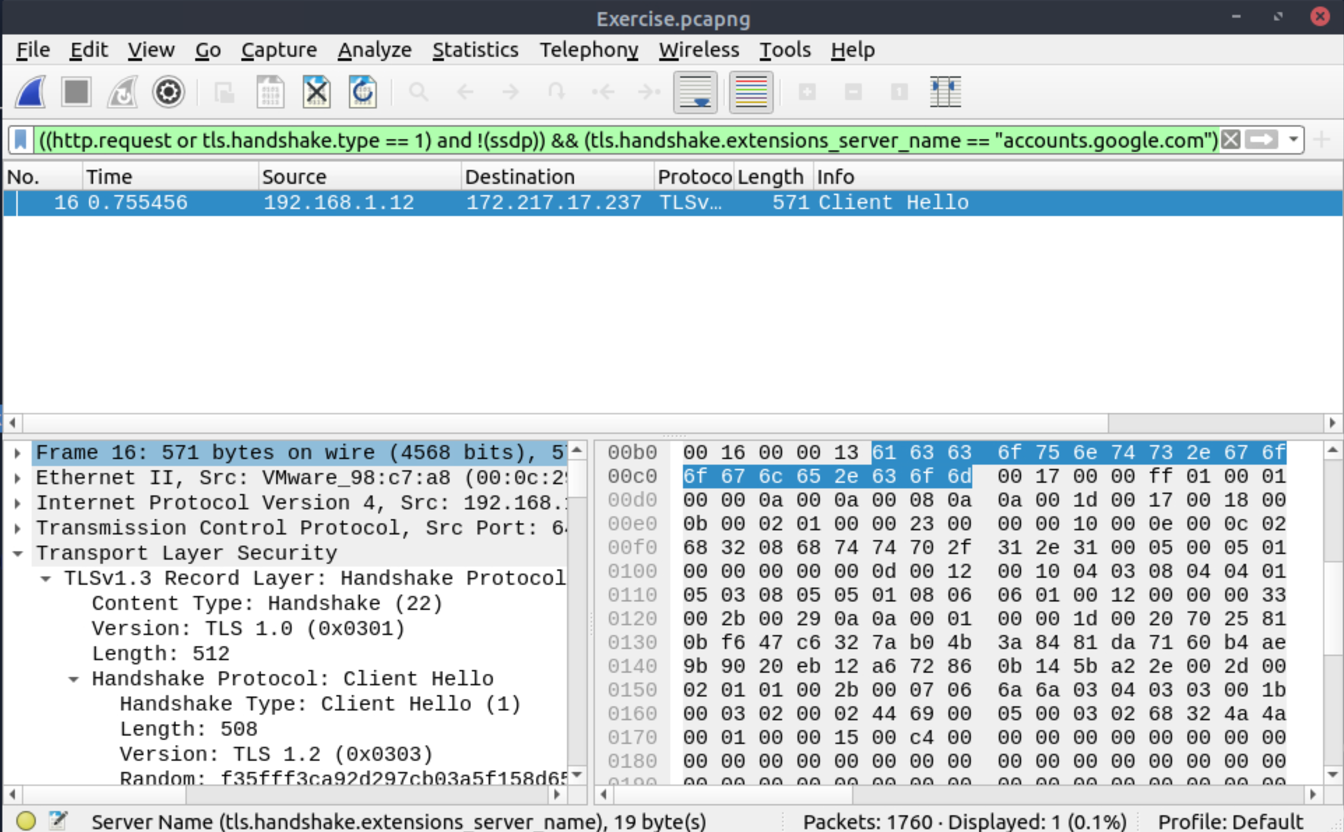Viewport: 1344px width, 832px height.
Task: Zoom in the main window text
Action: tap(807, 91)
